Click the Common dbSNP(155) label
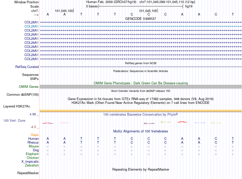Image resolution: width=242 pixels, height=179 pixels. coord(23,94)
